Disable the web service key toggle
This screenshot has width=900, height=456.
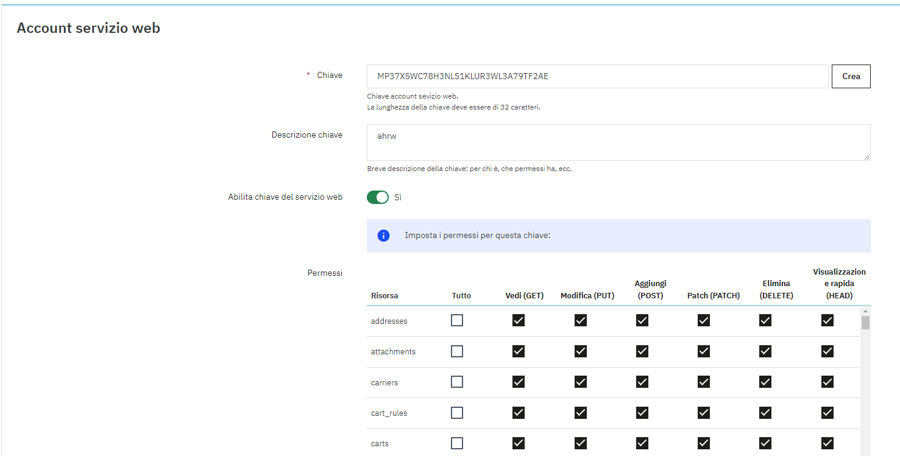(x=378, y=197)
